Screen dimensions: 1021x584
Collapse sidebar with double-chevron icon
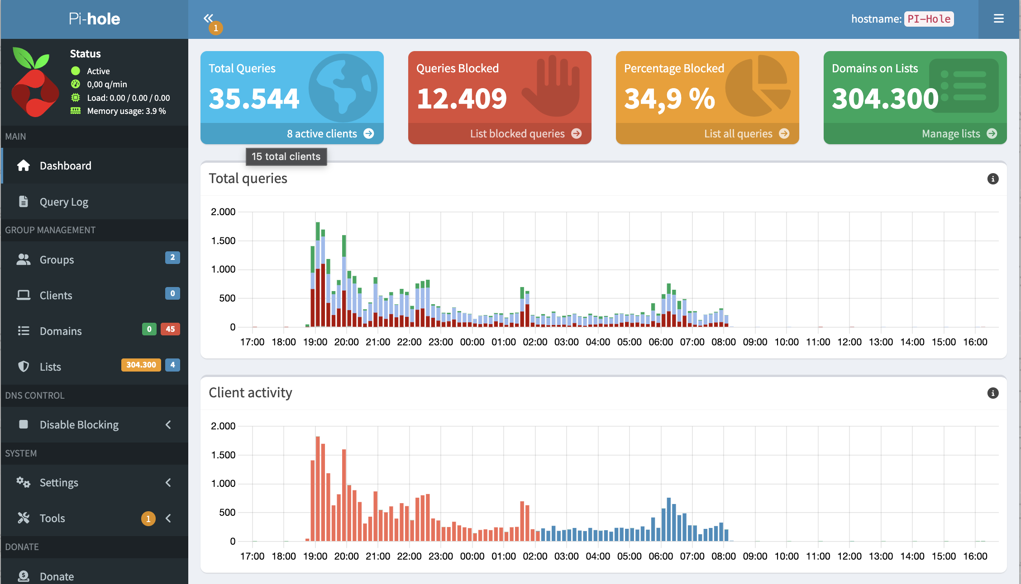point(208,19)
